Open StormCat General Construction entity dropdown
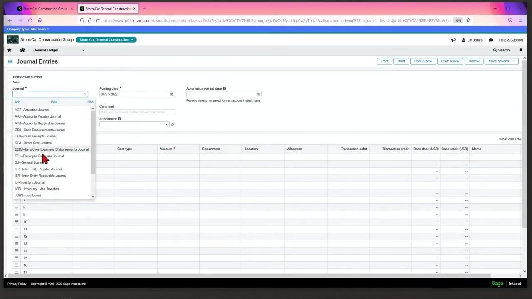 coord(106,40)
